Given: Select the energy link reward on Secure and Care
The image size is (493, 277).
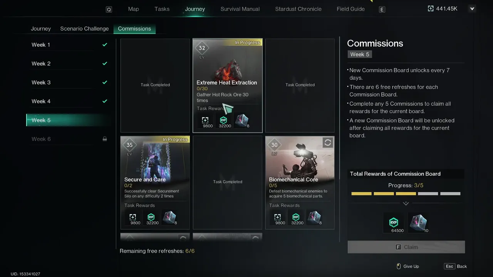Looking at the screenshot, I should coord(133,217).
